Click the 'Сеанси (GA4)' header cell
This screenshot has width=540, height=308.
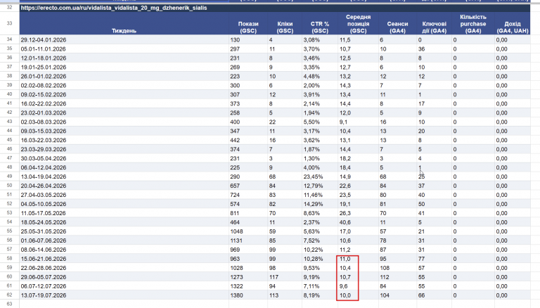pos(397,23)
